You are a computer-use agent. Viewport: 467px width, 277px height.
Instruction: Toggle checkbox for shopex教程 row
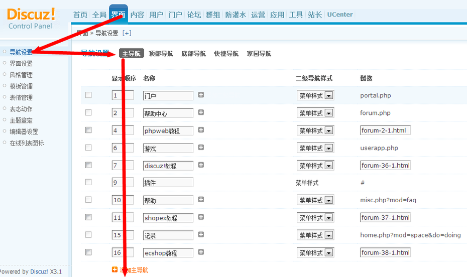pos(88,217)
